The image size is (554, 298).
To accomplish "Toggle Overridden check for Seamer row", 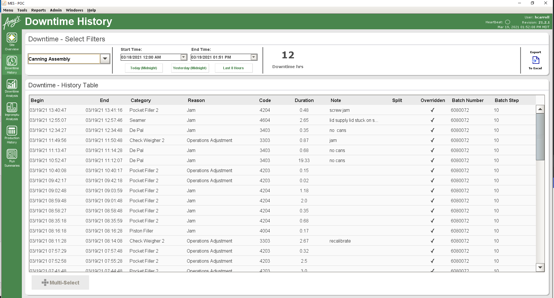I will point(432,120).
